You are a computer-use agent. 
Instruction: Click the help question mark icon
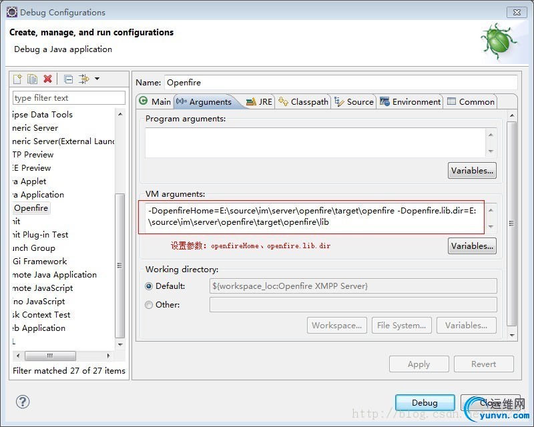pyautogui.click(x=23, y=402)
